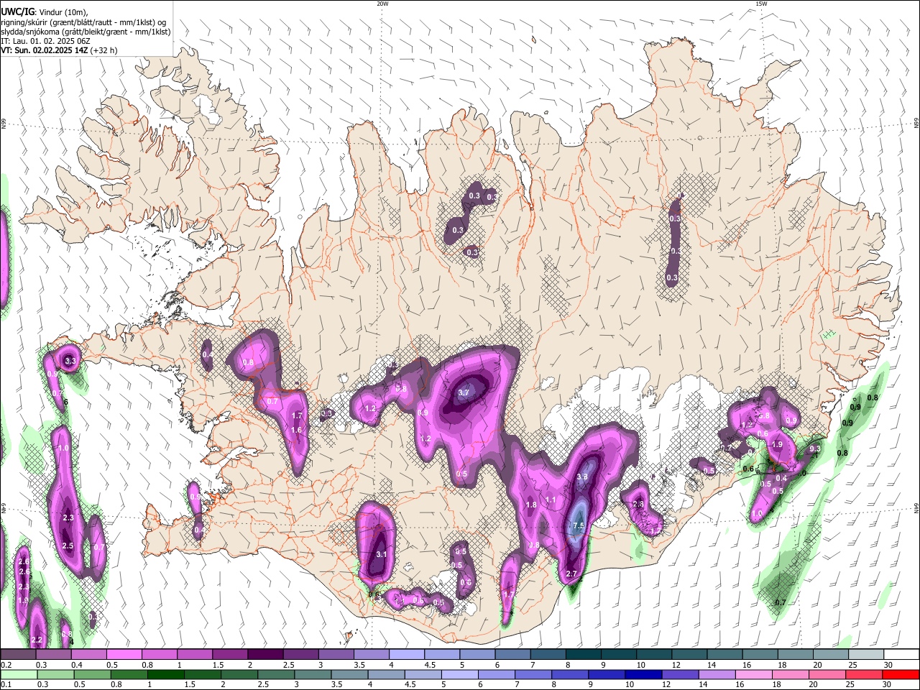Click the 1.1 value beside the 1.8 value
The width and height of the screenshot is (920, 690).
[551, 500]
